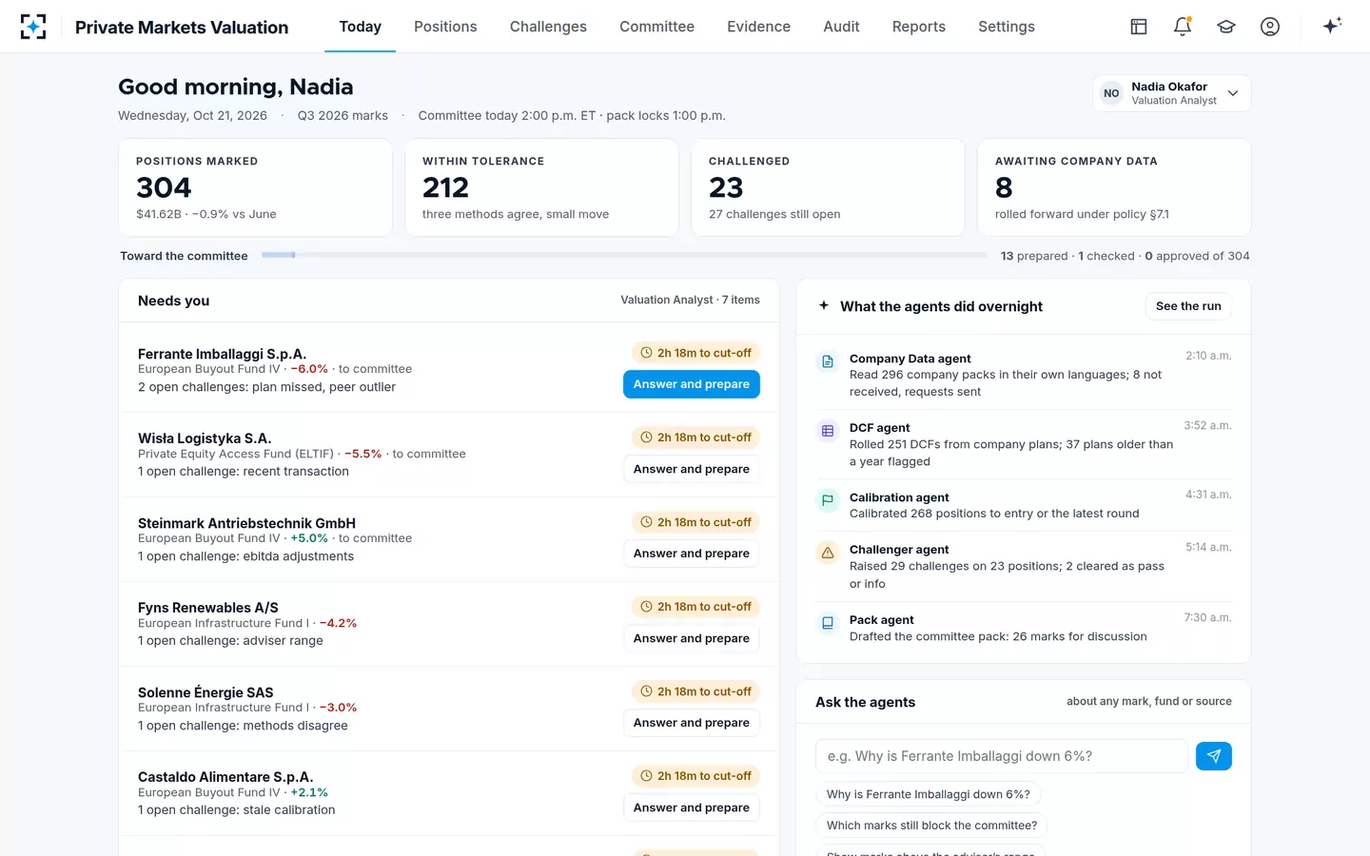Select the Audit tab
The width and height of the screenshot is (1370, 856).
point(841,27)
